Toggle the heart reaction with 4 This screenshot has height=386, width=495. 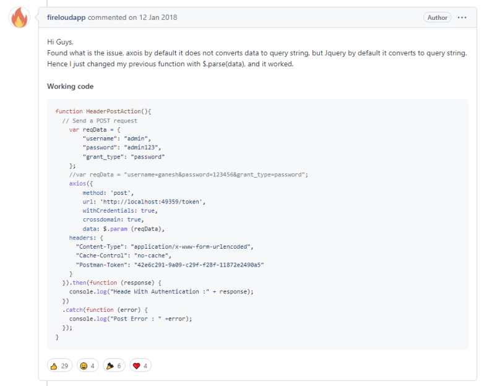pyautogui.click(x=140, y=366)
